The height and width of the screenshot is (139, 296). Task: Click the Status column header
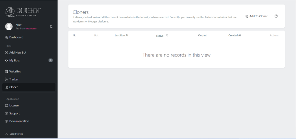(x=160, y=35)
